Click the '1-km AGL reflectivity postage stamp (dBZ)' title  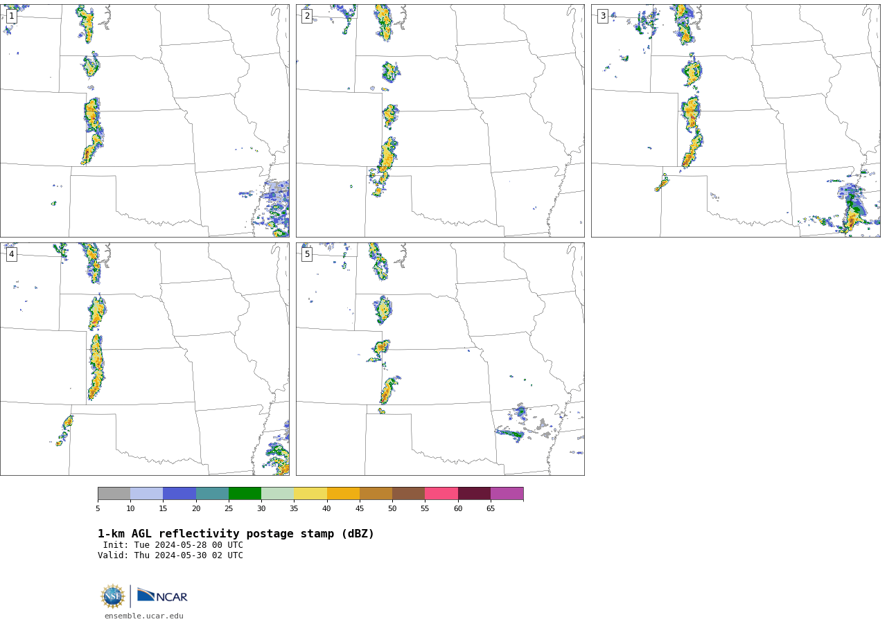[x=236, y=534]
